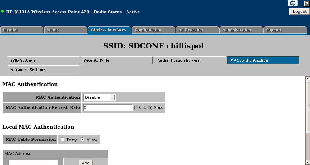The width and height of the screenshot is (310, 165).
Task: Select the Allow radio button
Action: click(82, 140)
